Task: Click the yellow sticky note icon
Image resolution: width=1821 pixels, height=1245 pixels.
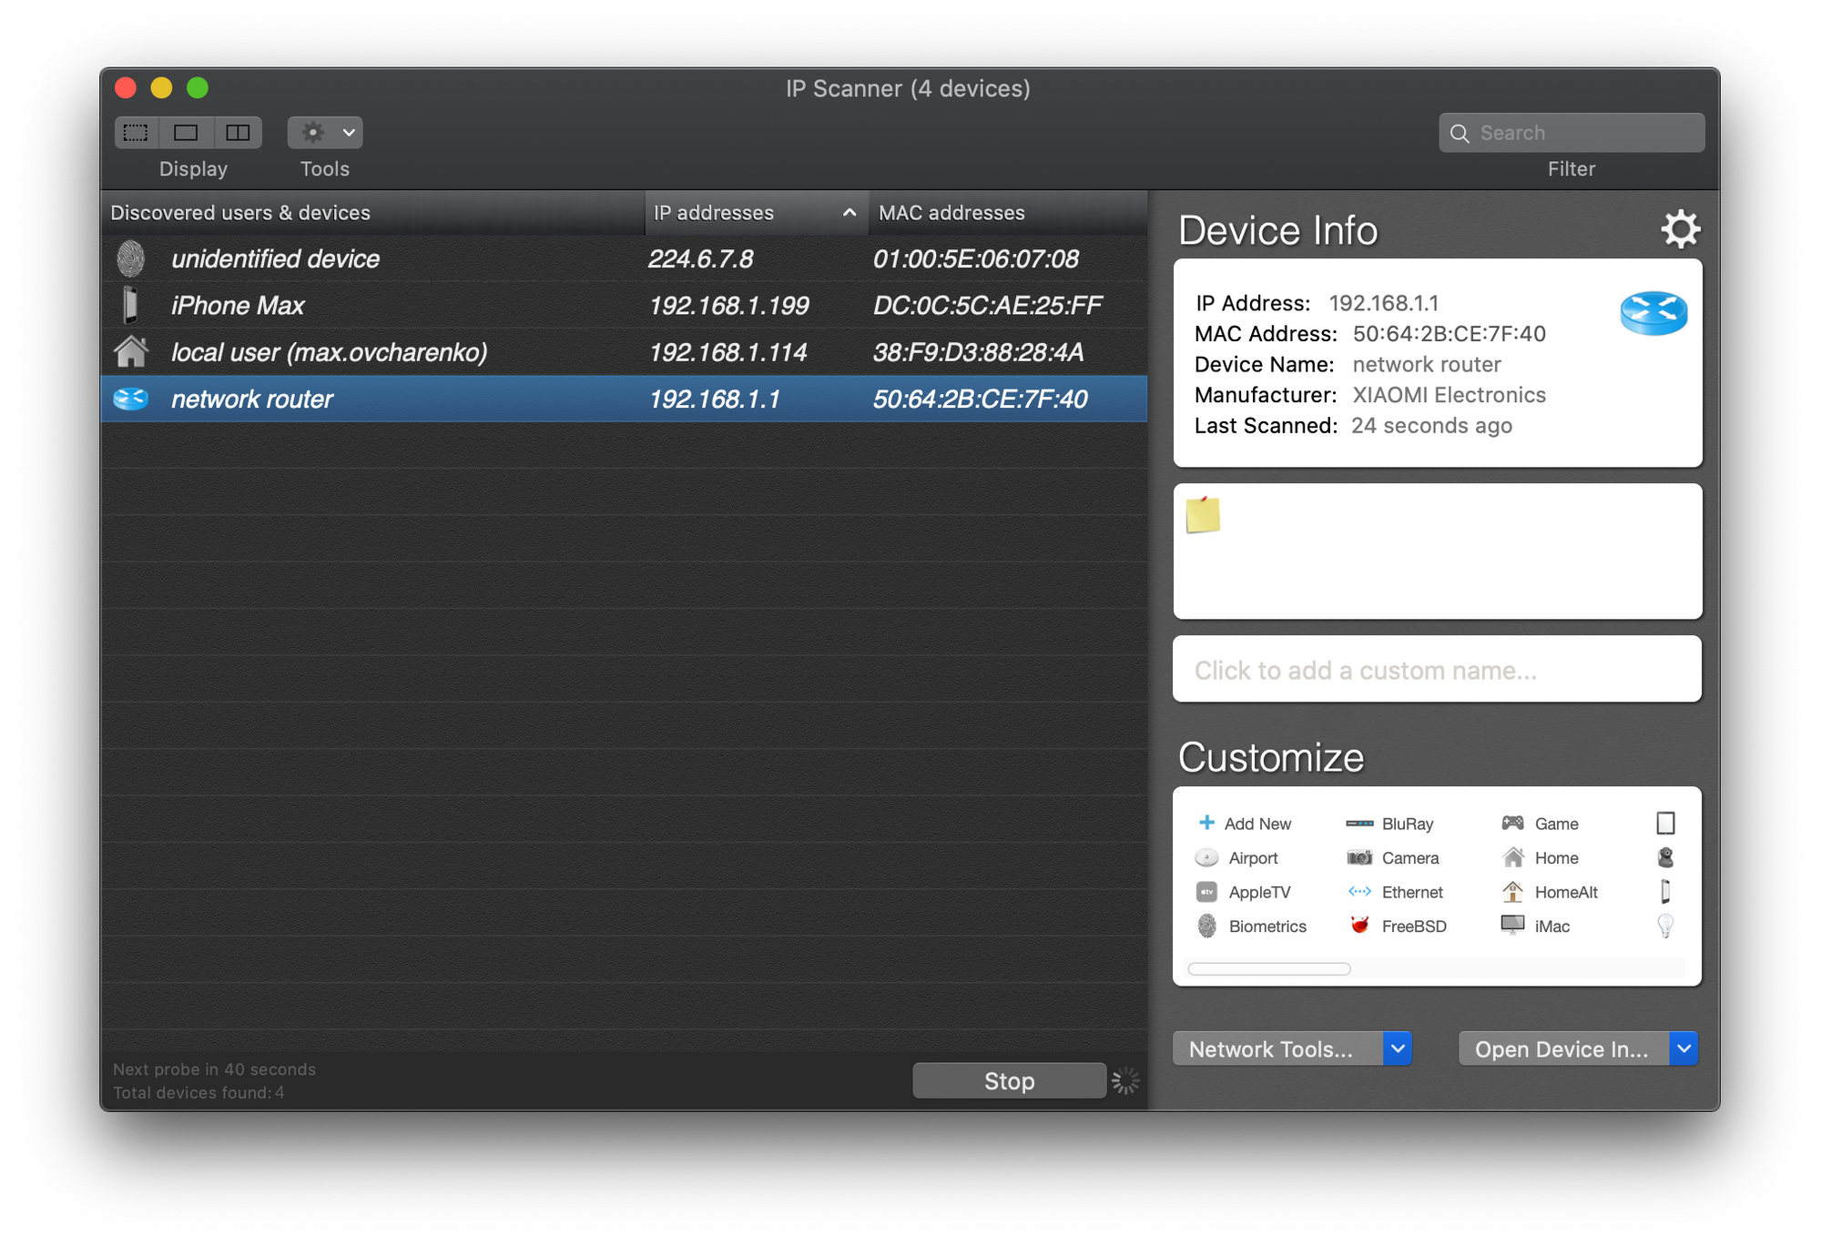Action: coord(1203,515)
